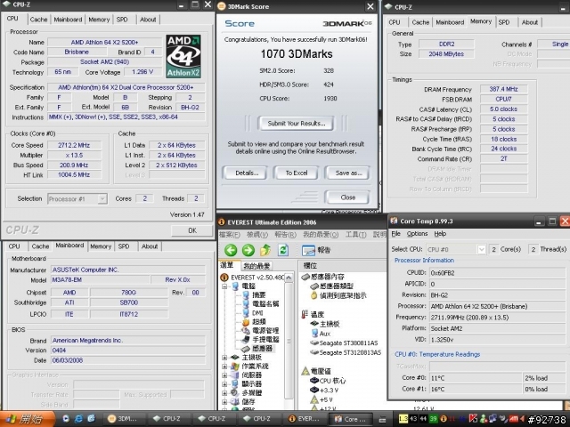Screen dimensions: 570x427
Task: Open the 檔案 menu in EVEREST
Action: coord(230,235)
